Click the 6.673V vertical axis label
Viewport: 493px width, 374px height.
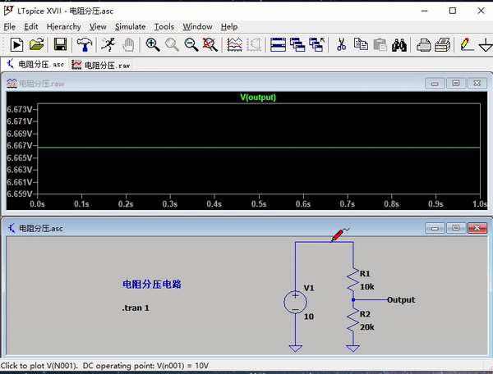(x=20, y=109)
